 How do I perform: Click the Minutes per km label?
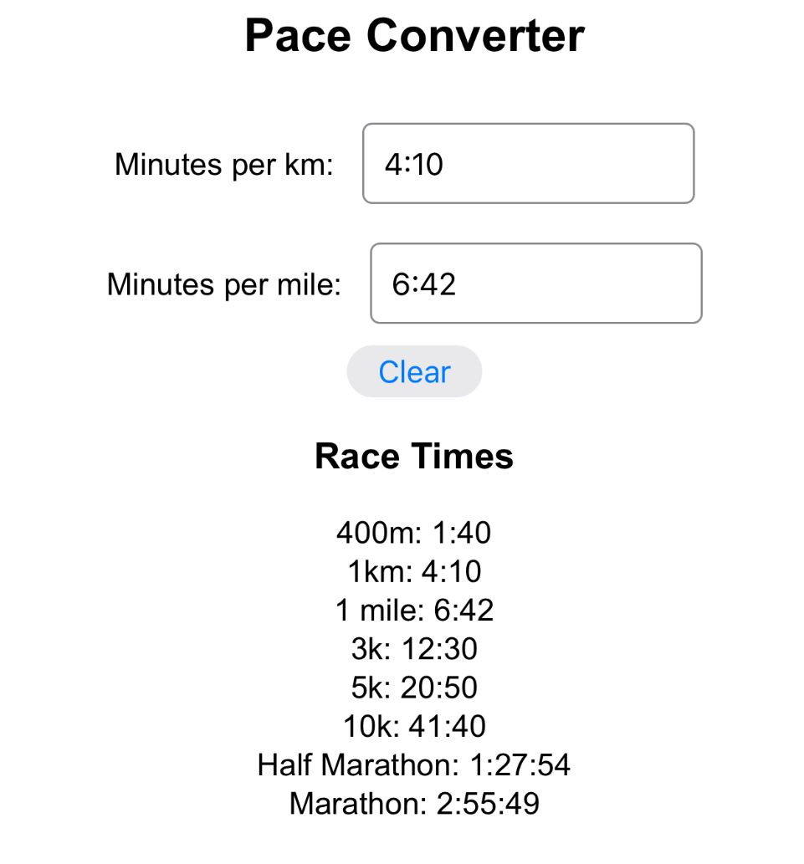pos(222,164)
